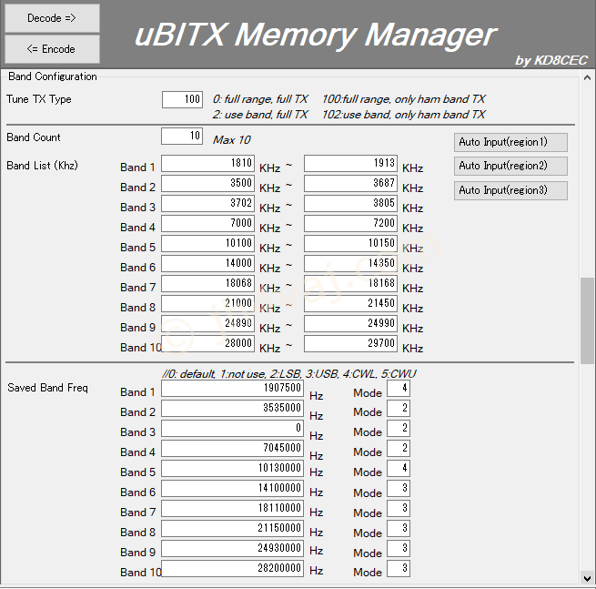The width and height of the screenshot is (596, 589).
Task: Click the Mode field for saved Band 5
Action: (399, 469)
